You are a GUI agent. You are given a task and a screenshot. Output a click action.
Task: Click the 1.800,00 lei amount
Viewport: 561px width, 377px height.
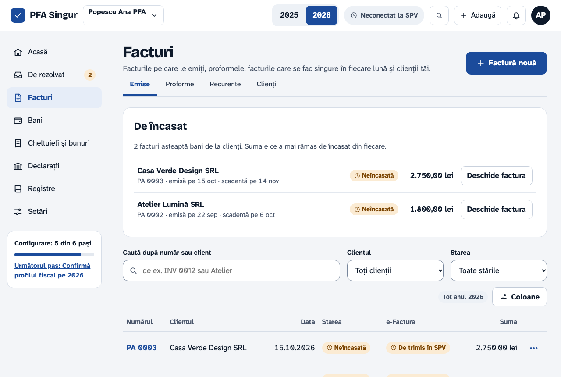click(x=432, y=210)
